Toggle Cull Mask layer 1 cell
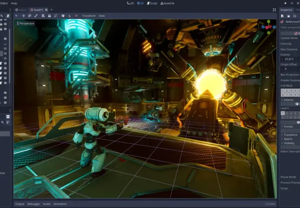300x208 pixels. [282, 91]
